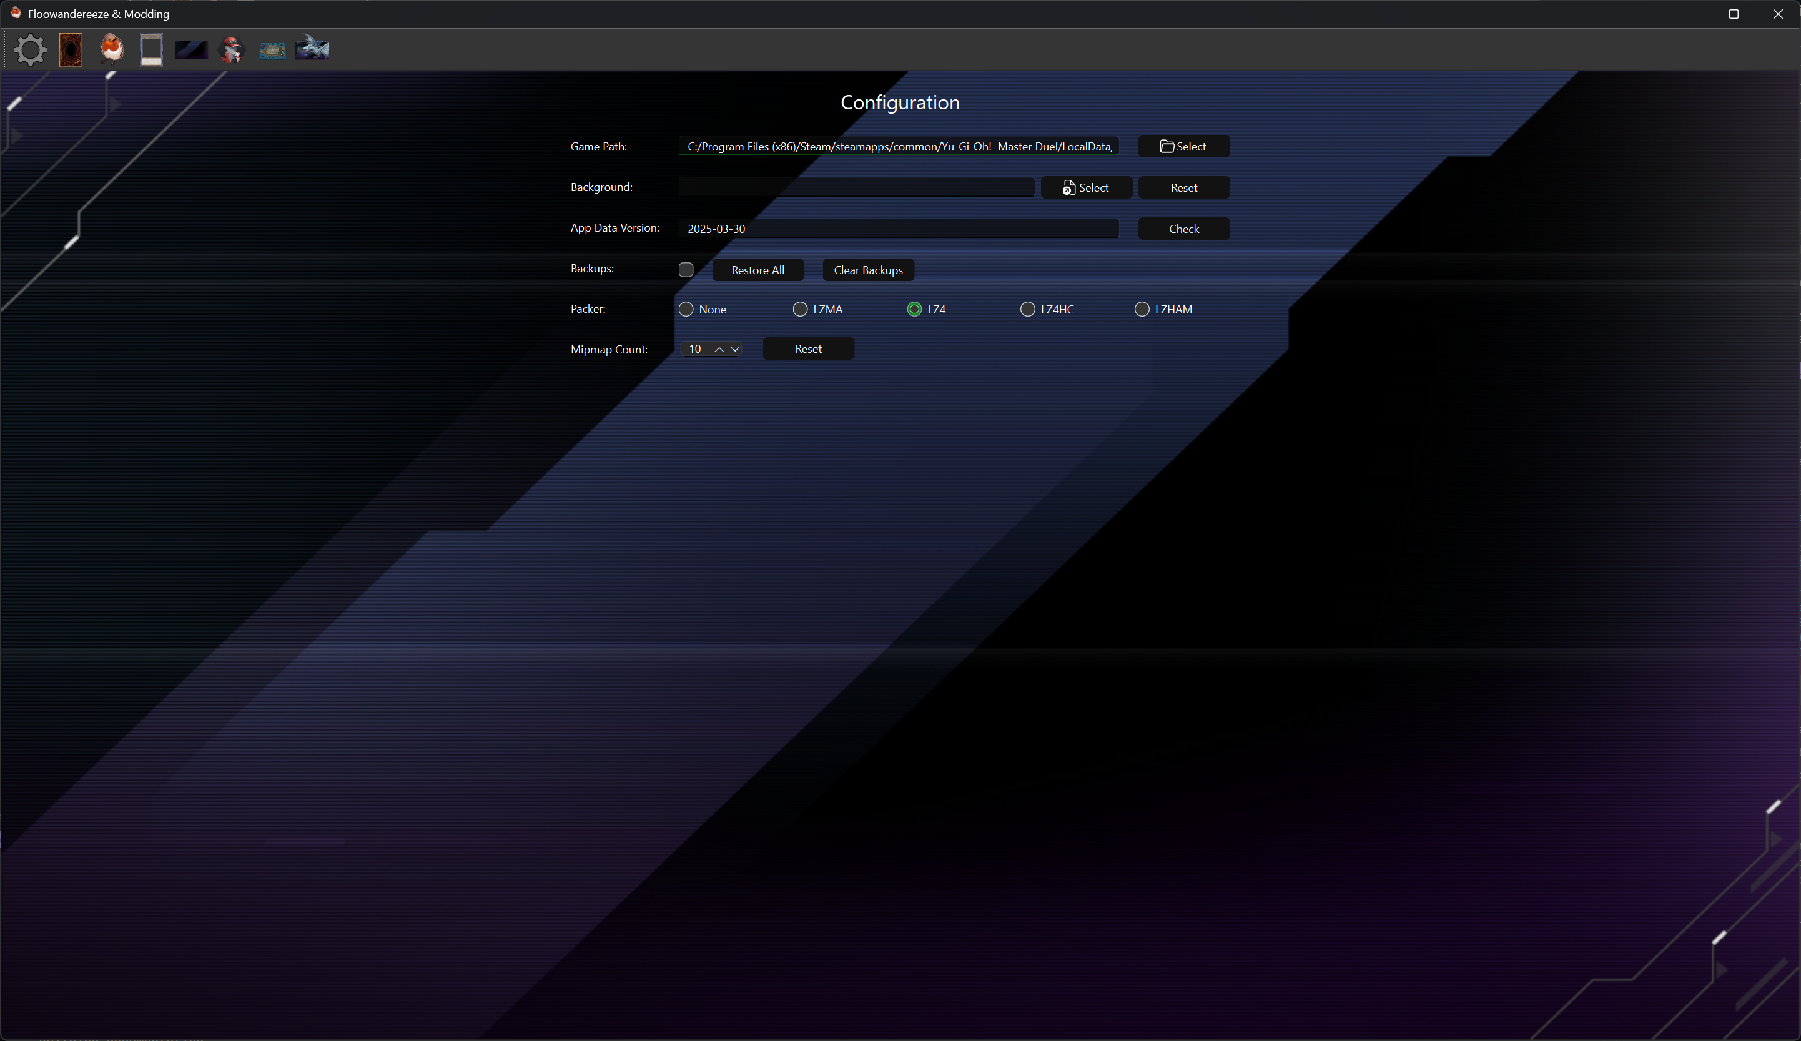Select the LZMA packer option
1801x1041 pixels.
(817, 309)
